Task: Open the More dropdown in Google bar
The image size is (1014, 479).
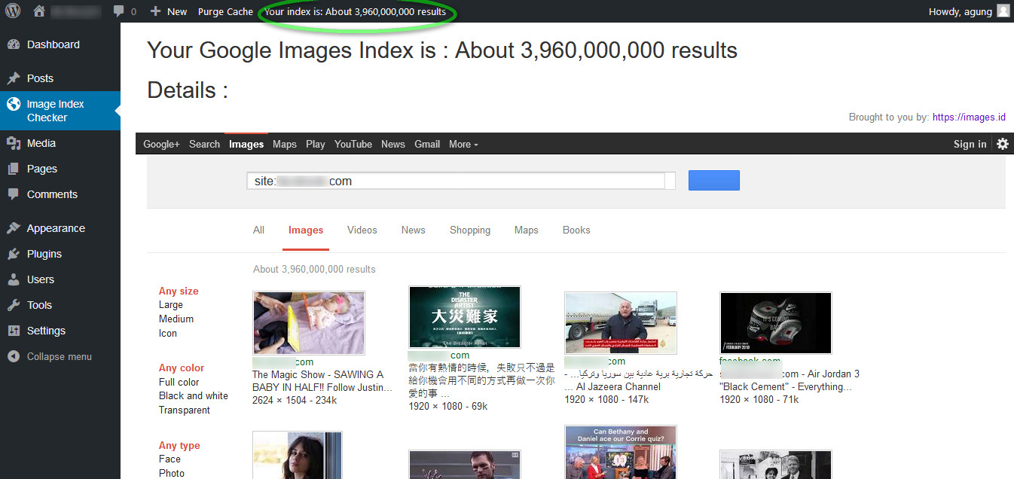Action: point(463,144)
